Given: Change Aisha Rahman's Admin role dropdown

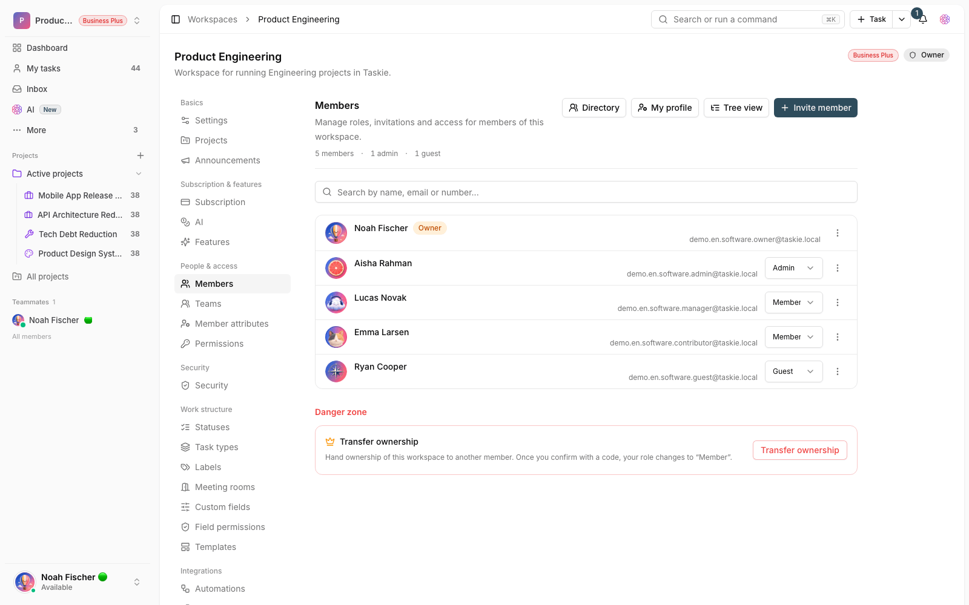Looking at the screenshot, I should point(793,268).
